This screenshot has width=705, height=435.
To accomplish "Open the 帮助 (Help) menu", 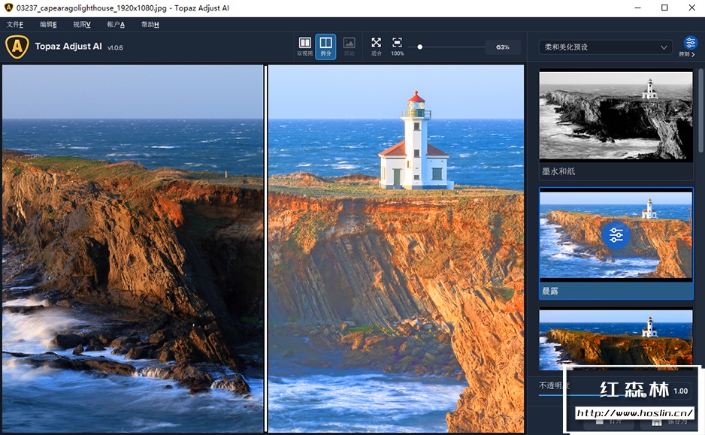I will (x=150, y=25).
